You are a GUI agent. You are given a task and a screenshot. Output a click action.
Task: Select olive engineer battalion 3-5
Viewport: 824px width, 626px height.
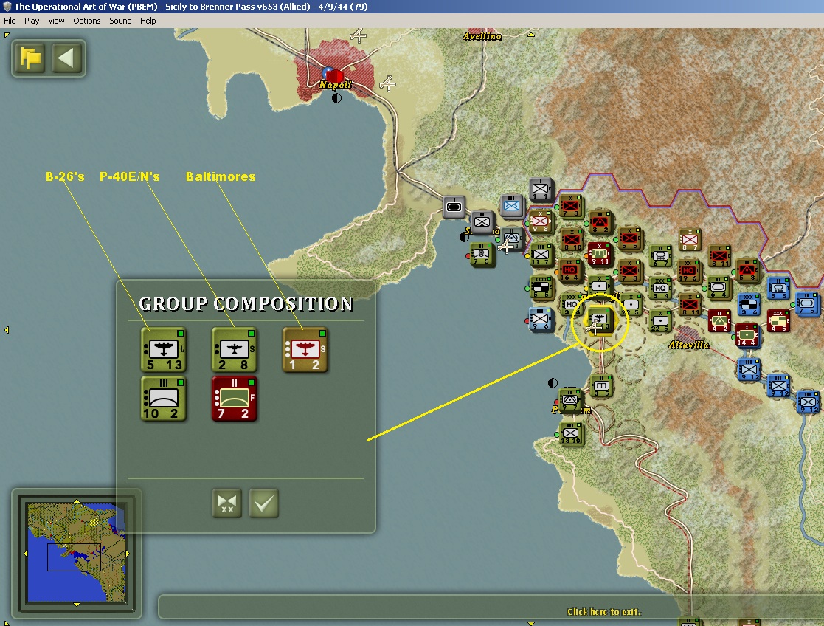600,385
